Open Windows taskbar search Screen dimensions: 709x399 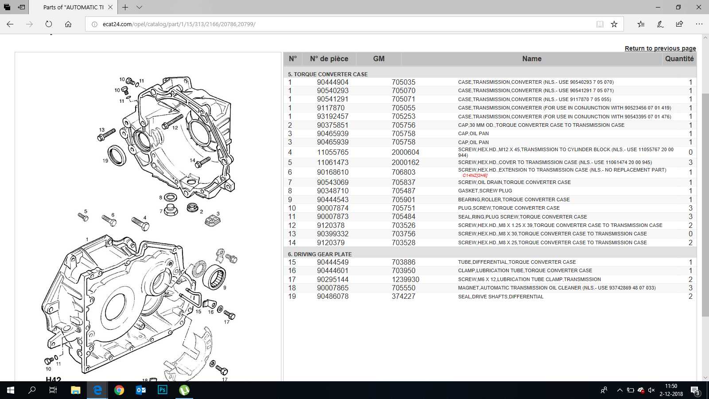pyautogui.click(x=32, y=390)
